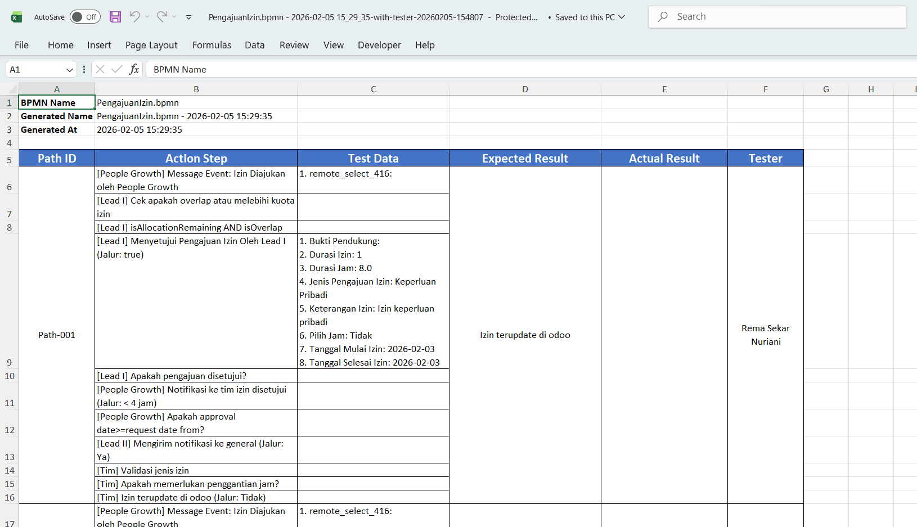
Task: Save the workbook using the Save icon
Action: [115, 17]
